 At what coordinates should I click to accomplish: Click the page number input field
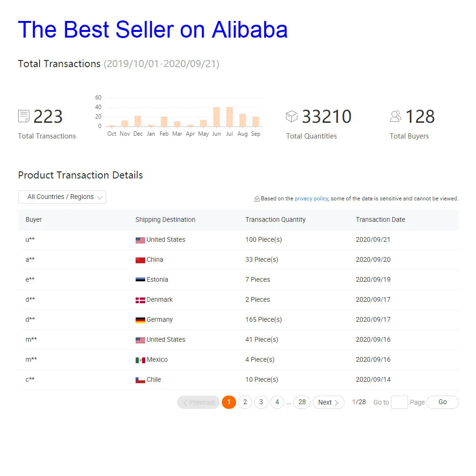(x=399, y=402)
